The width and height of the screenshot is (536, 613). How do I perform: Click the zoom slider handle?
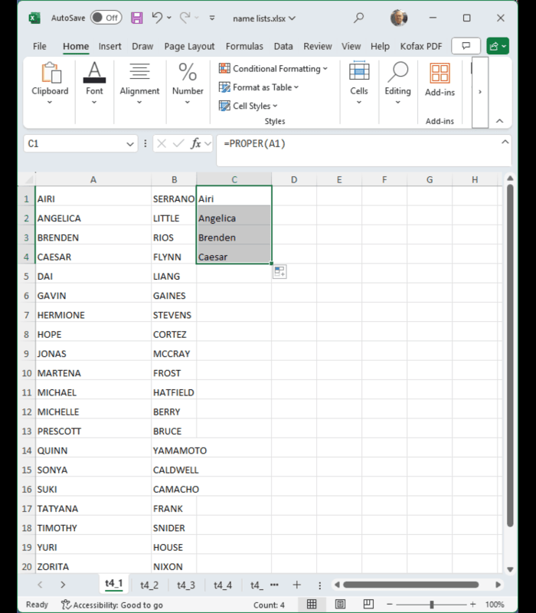click(x=432, y=605)
